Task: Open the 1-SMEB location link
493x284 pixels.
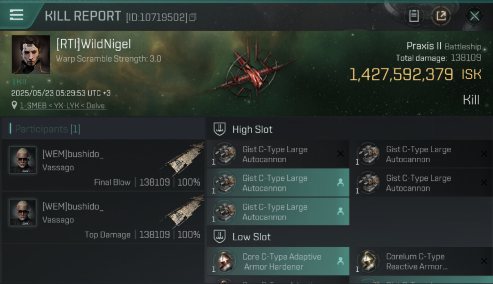Action: click(63, 106)
